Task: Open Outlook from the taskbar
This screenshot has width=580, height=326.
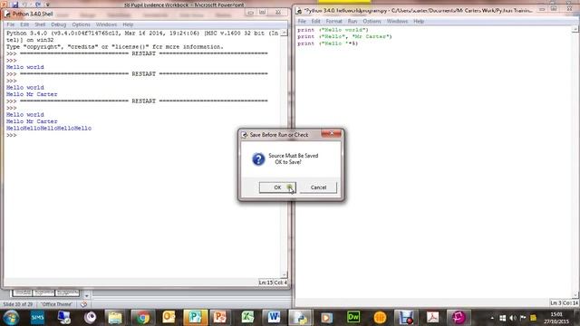Action: [x=169, y=318]
